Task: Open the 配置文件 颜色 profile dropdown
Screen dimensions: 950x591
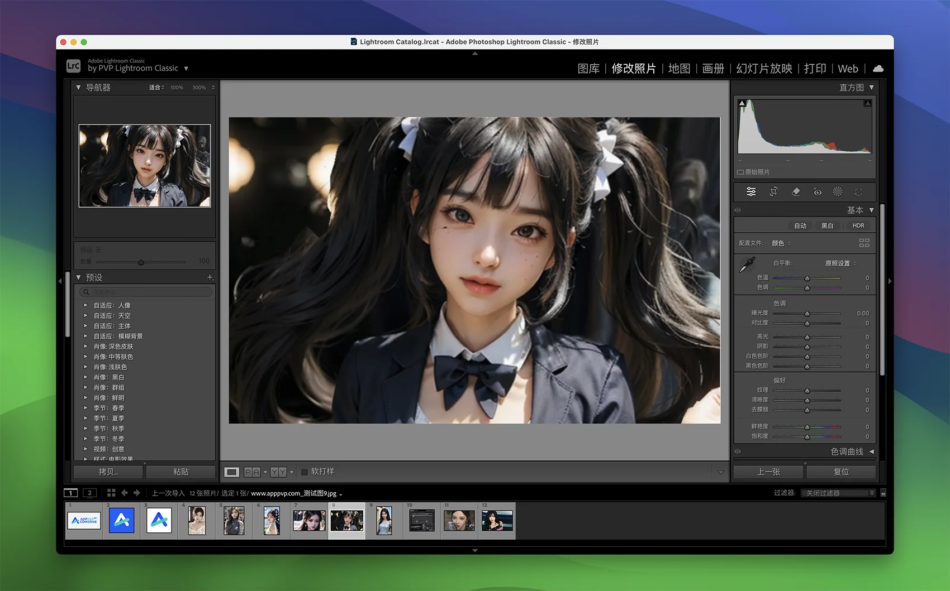Action: (x=781, y=243)
